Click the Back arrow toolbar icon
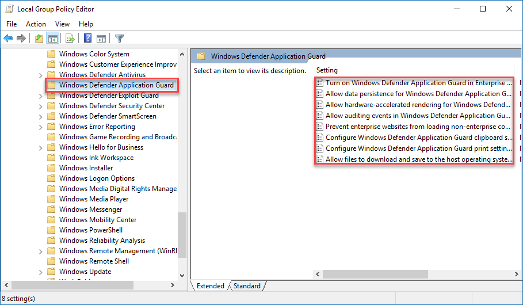523x305 pixels. pyautogui.click(x=8, y=39)
